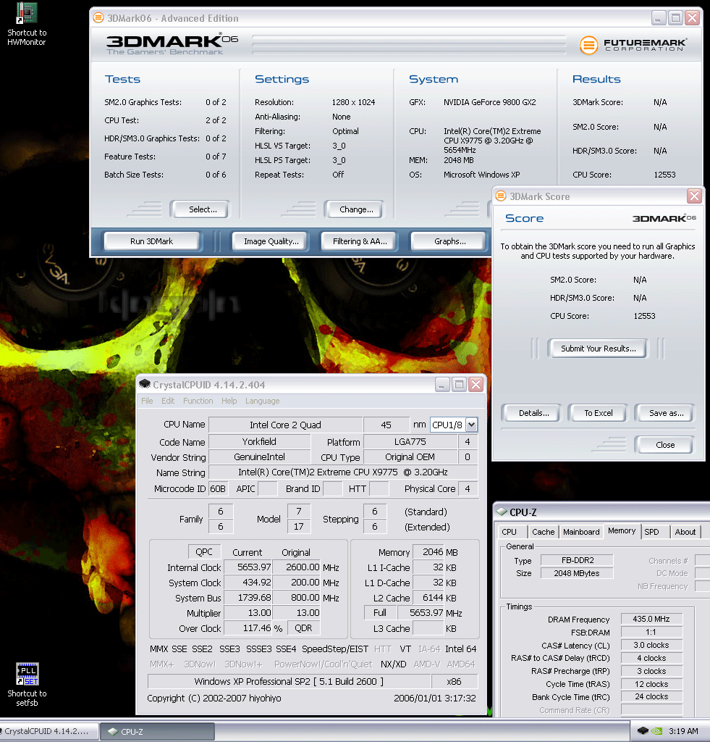This screenshot has width=710, height=742.
Task: Click the QDR field beside Over Clock
Action: pos(303,628)
